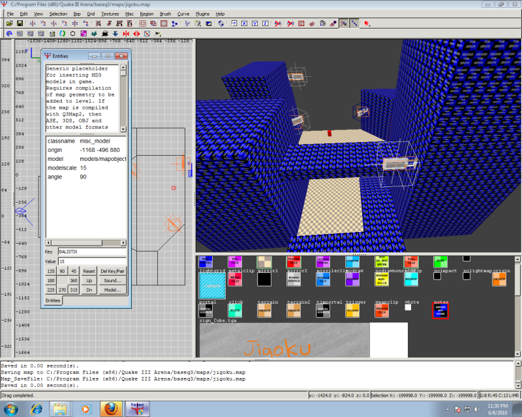Click properties list horizontal scroll right arrow
The image size is (522, 417).
pos(123,243)
